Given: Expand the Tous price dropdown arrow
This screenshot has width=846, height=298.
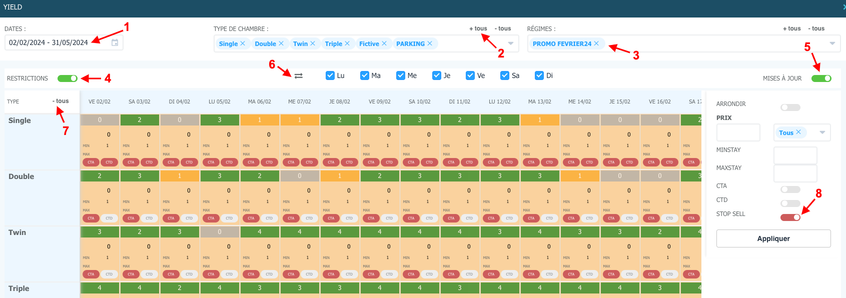Looking at the screenshot, I should click(822, 132).
